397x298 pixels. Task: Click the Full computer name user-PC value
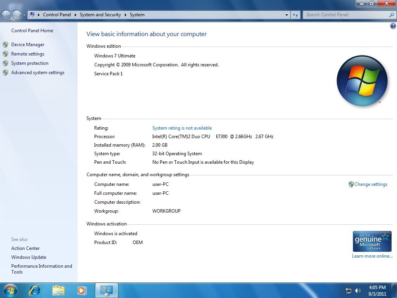click(160, 193)
